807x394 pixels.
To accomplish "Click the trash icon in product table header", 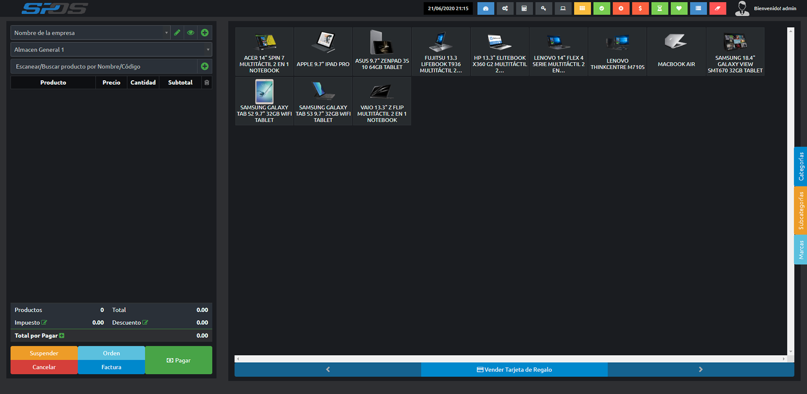I will 206,83.
